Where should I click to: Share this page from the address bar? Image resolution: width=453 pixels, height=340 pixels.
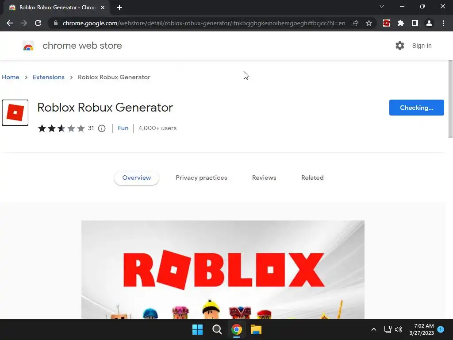[355, 23]
